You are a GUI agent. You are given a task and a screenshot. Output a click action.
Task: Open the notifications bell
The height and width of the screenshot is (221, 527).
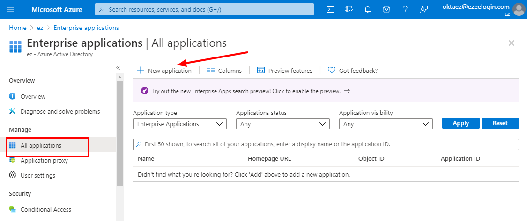(368, 9)
